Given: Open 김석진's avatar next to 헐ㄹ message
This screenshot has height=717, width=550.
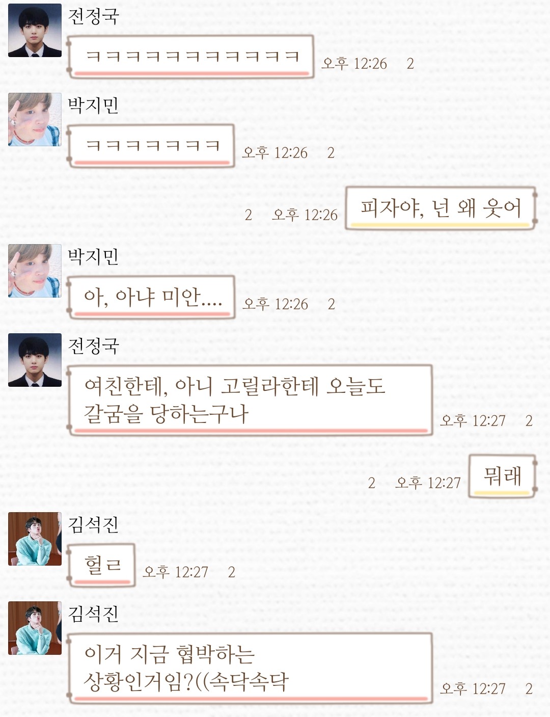Looking at the screenshot, I should 35,539.
